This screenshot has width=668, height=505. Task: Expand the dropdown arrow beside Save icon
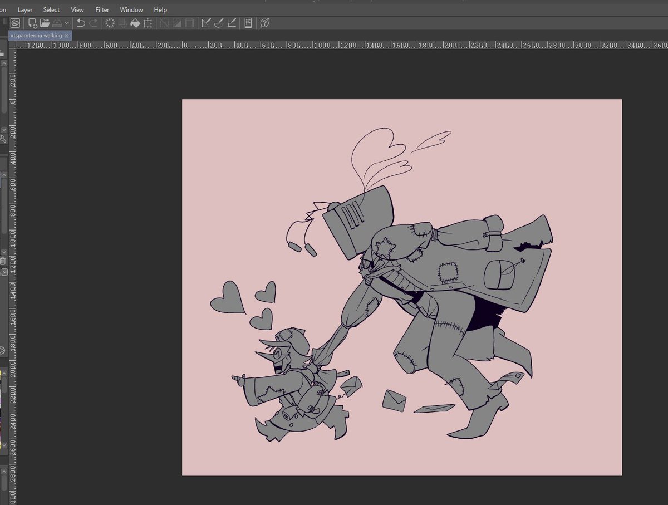[67, 23]
